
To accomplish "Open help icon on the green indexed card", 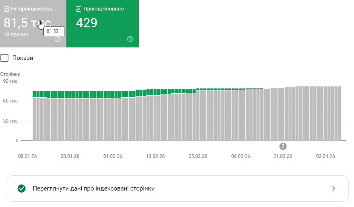I will click(x=130, y=39).
